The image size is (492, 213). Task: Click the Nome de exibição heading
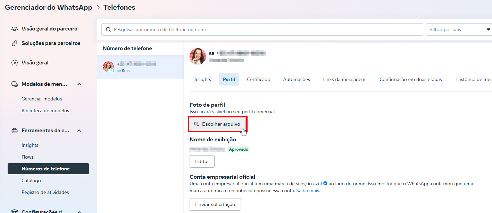pyautogui.click(x=213, y=140)
